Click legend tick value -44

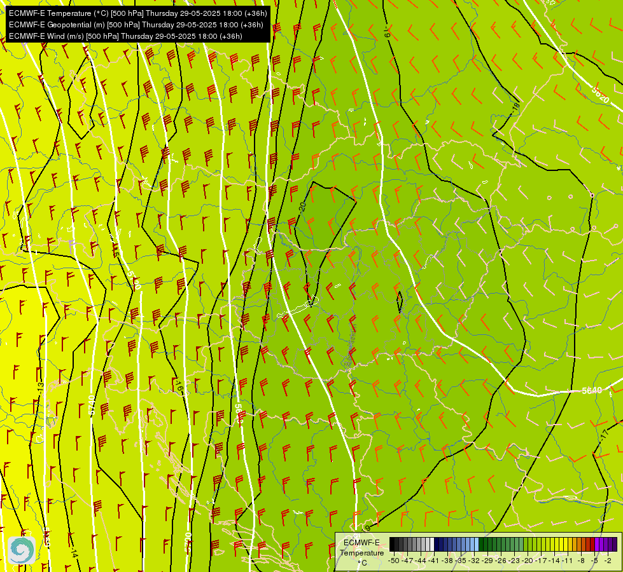[421, 561]
